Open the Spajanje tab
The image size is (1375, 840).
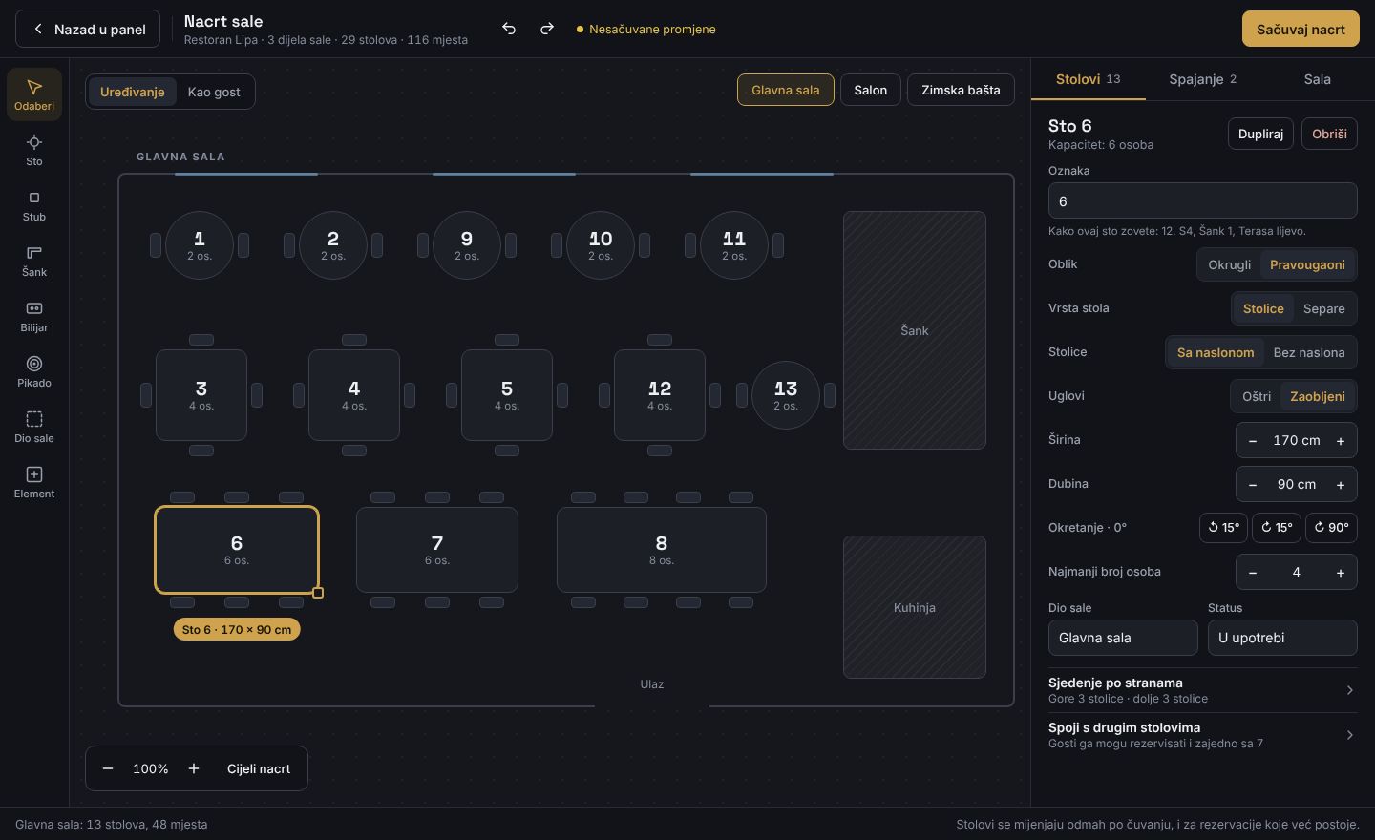click(1203, 79)
